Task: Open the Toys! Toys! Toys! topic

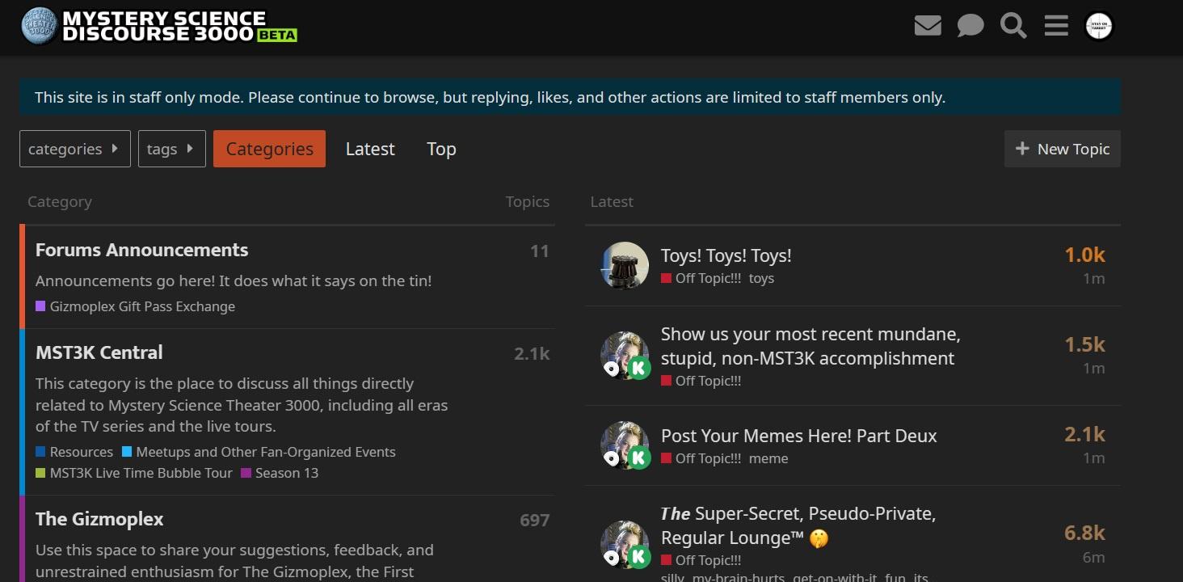Action: [726, 255]
